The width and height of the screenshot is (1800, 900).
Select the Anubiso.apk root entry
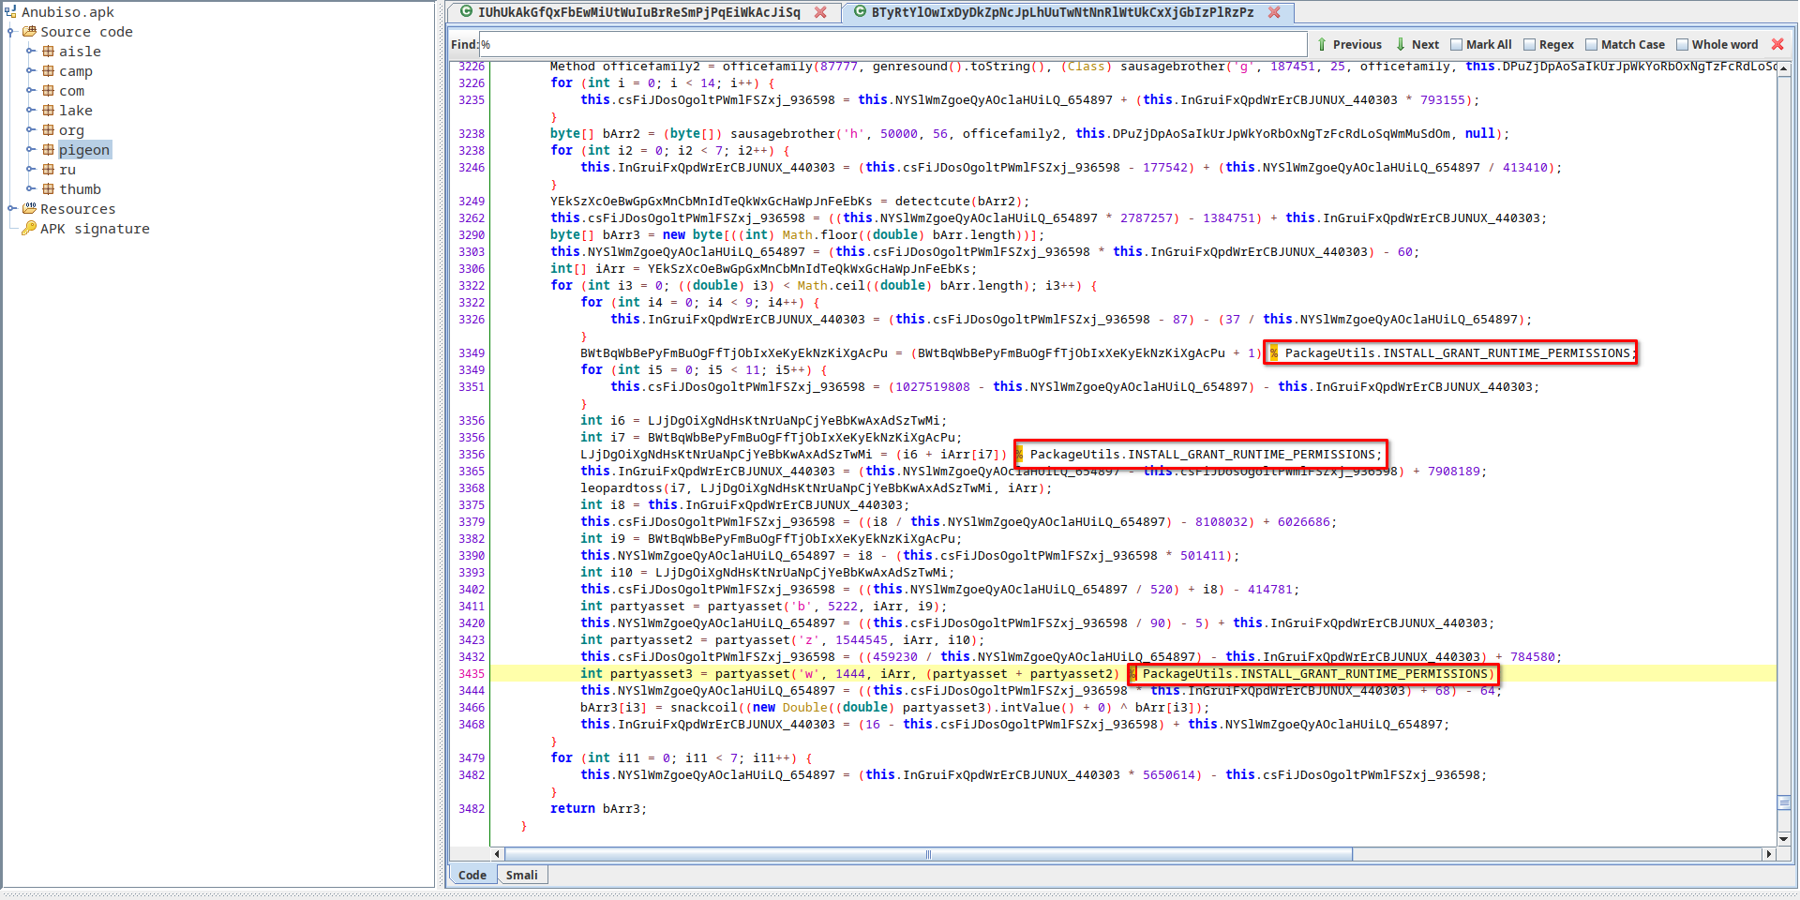tap(67, 12)
